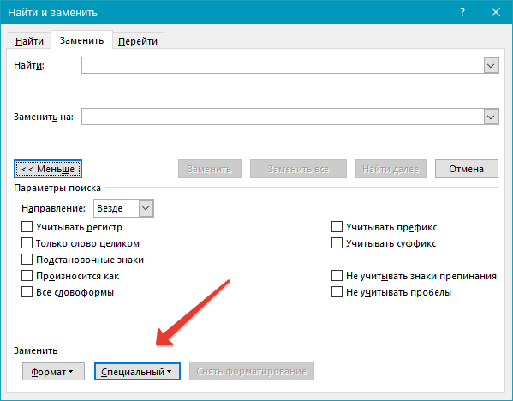Close the Найти и заменить dialog
Image resolution: width=513 pixels, height=401 pixels.
496,13
